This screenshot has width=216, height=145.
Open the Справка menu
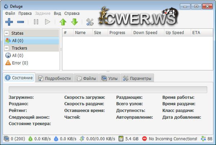pos(72,13)
